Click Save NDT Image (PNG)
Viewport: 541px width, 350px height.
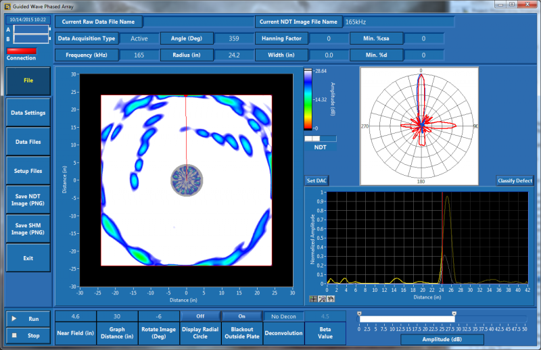click(x=28, y=199)
